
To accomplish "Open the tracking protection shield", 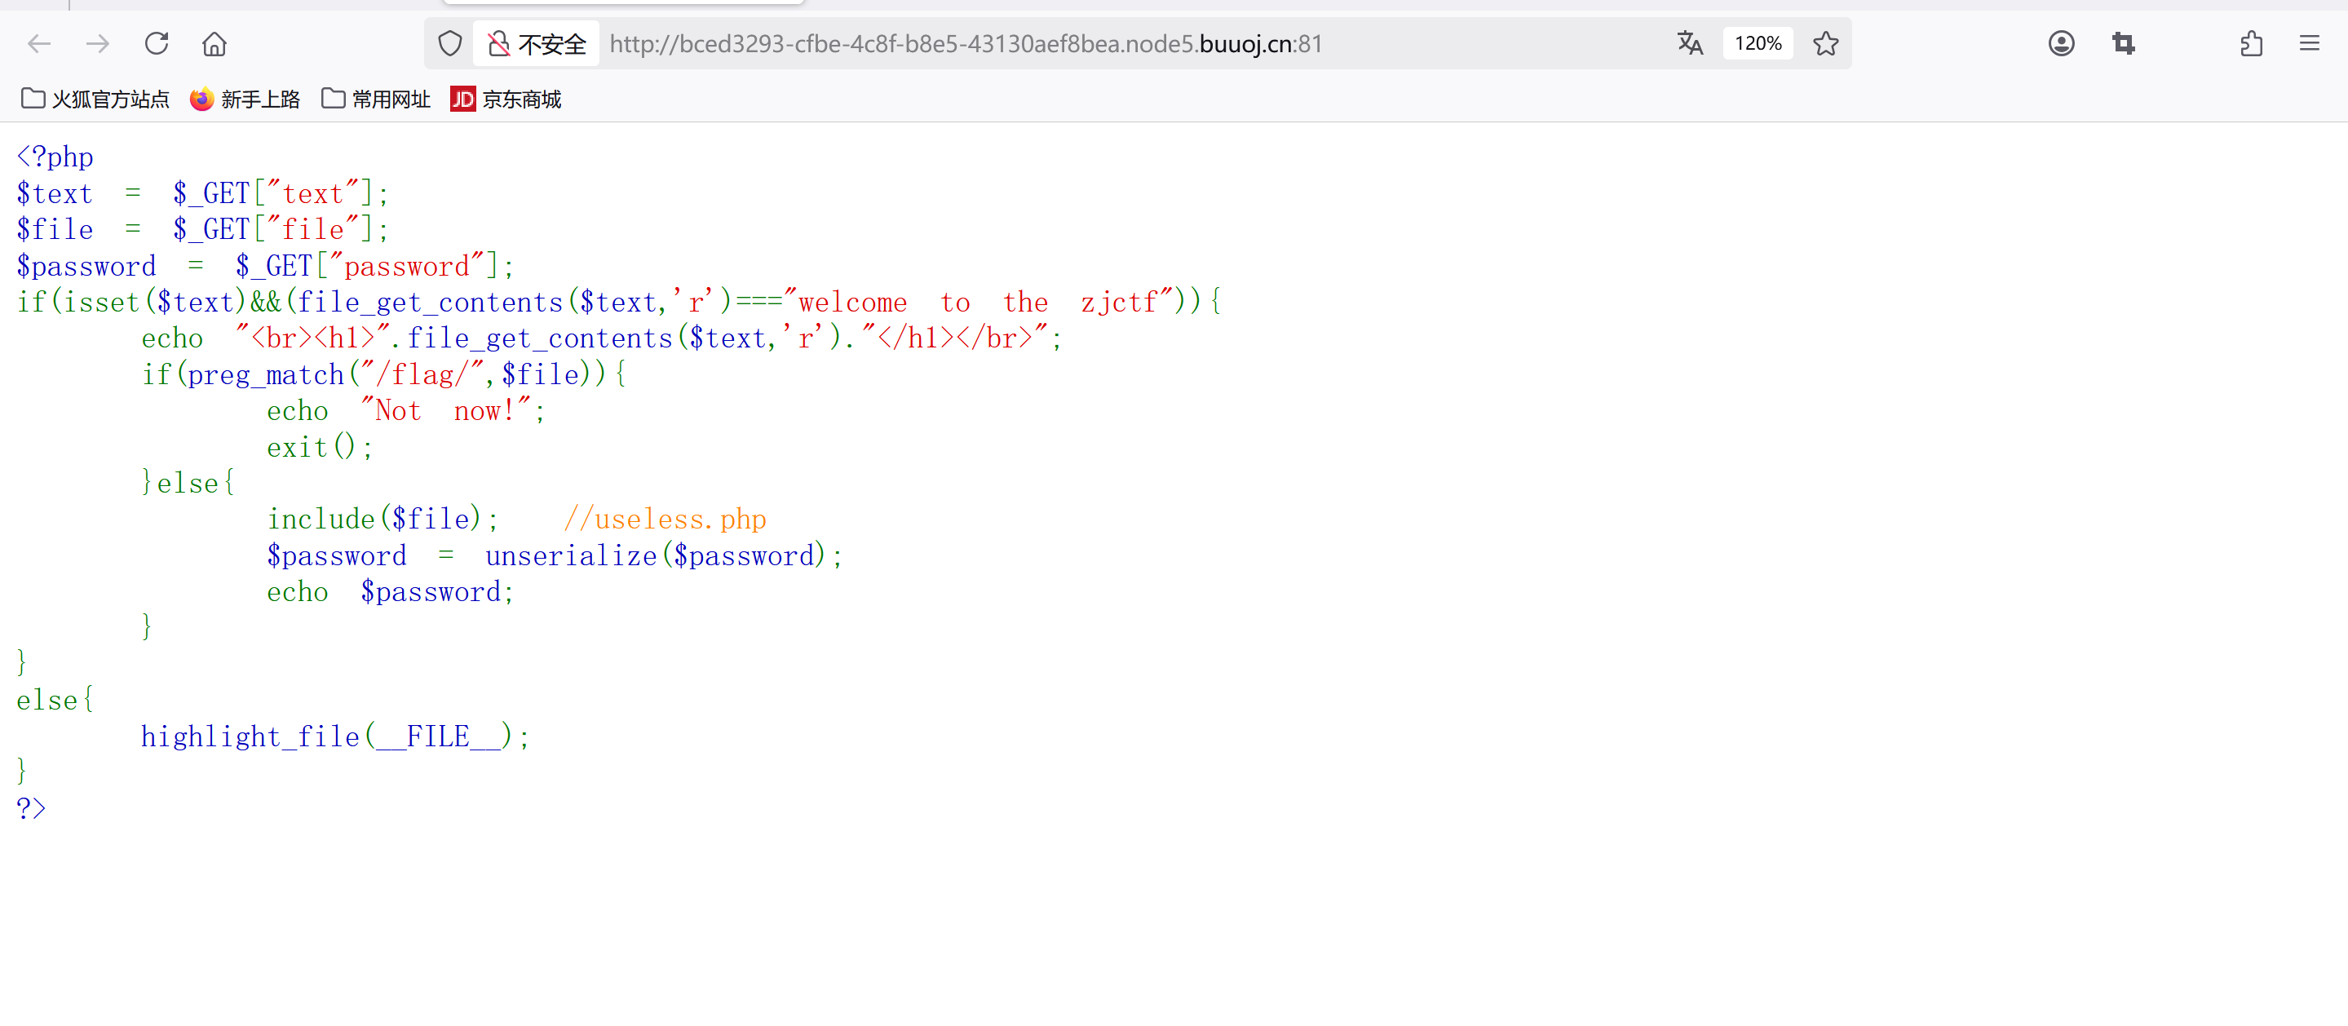I will 450,44.
